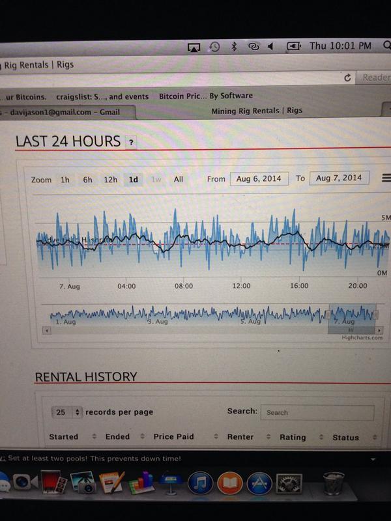Click the clock showing Thu 10:01 PM
391x521 pixels.
pyautogui.click(x=340, y=46)
